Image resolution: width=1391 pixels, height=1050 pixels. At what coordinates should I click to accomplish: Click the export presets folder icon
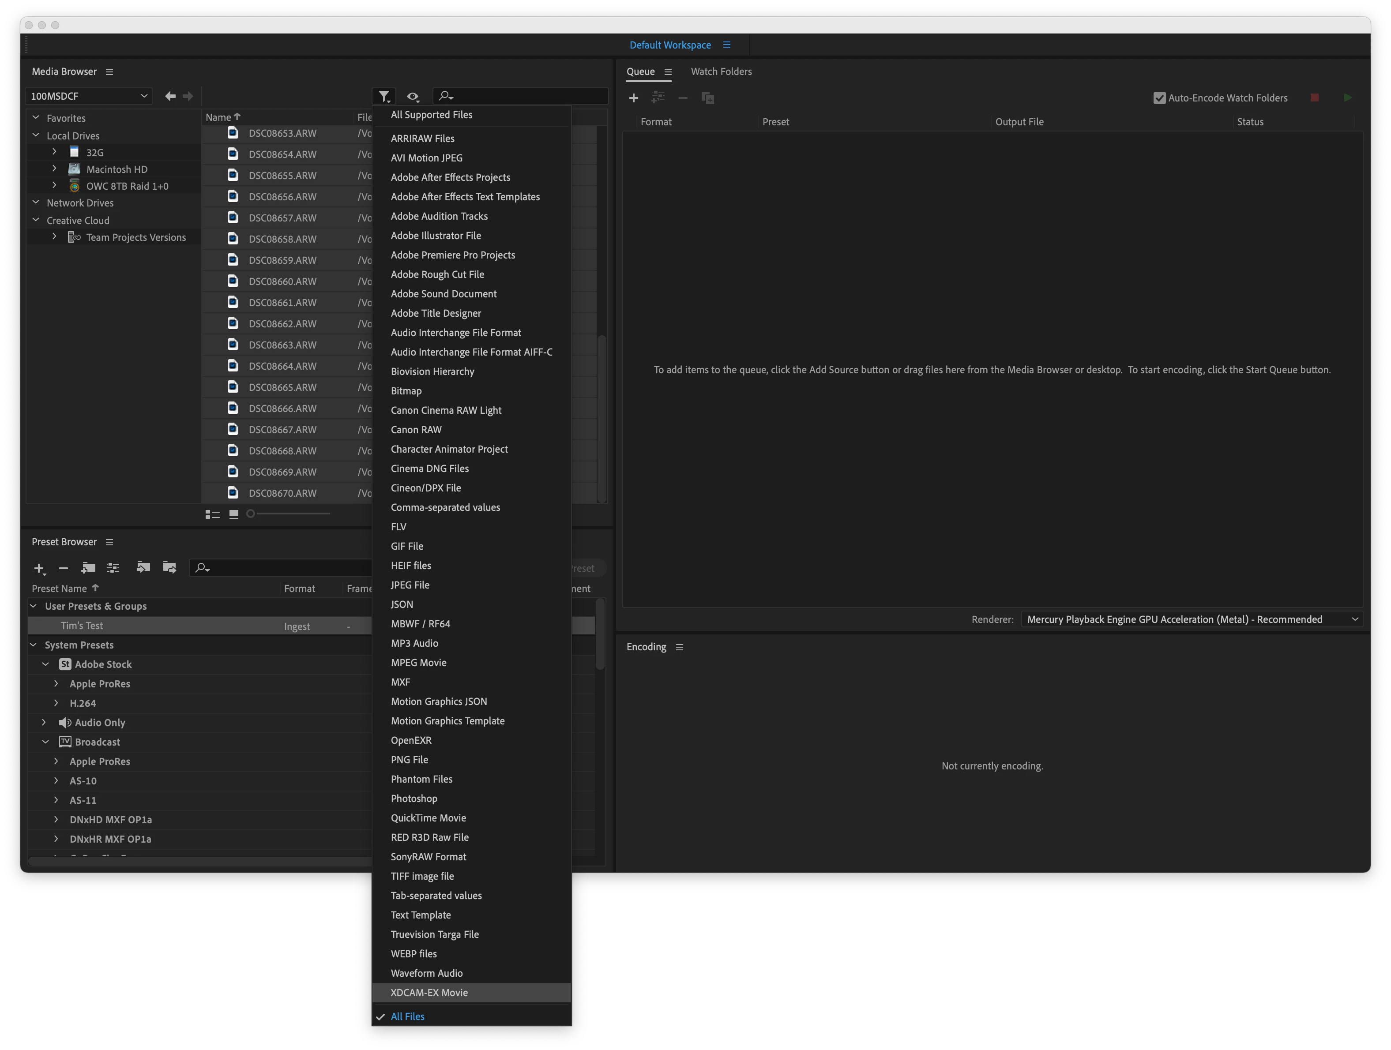click(169, 567)
